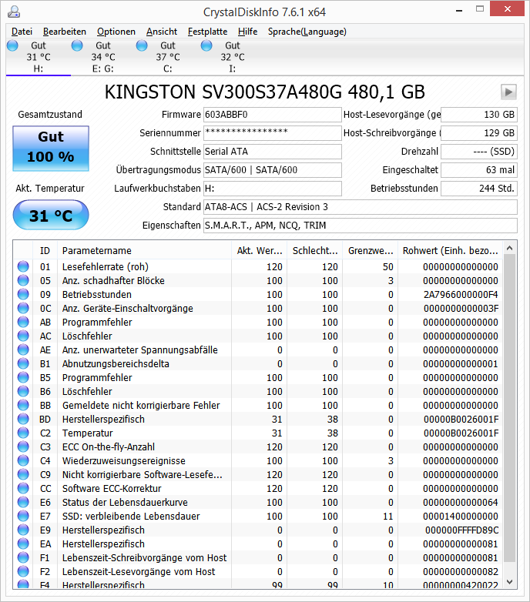Click the Standard field ATA8-ACS
The width and height of the screenshot is (530, 602).
[361, 206]
